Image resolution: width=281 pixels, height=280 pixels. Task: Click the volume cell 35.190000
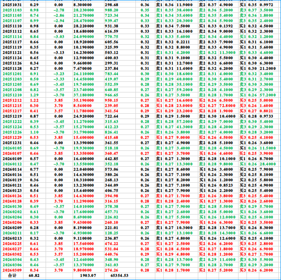coord(84,100)
